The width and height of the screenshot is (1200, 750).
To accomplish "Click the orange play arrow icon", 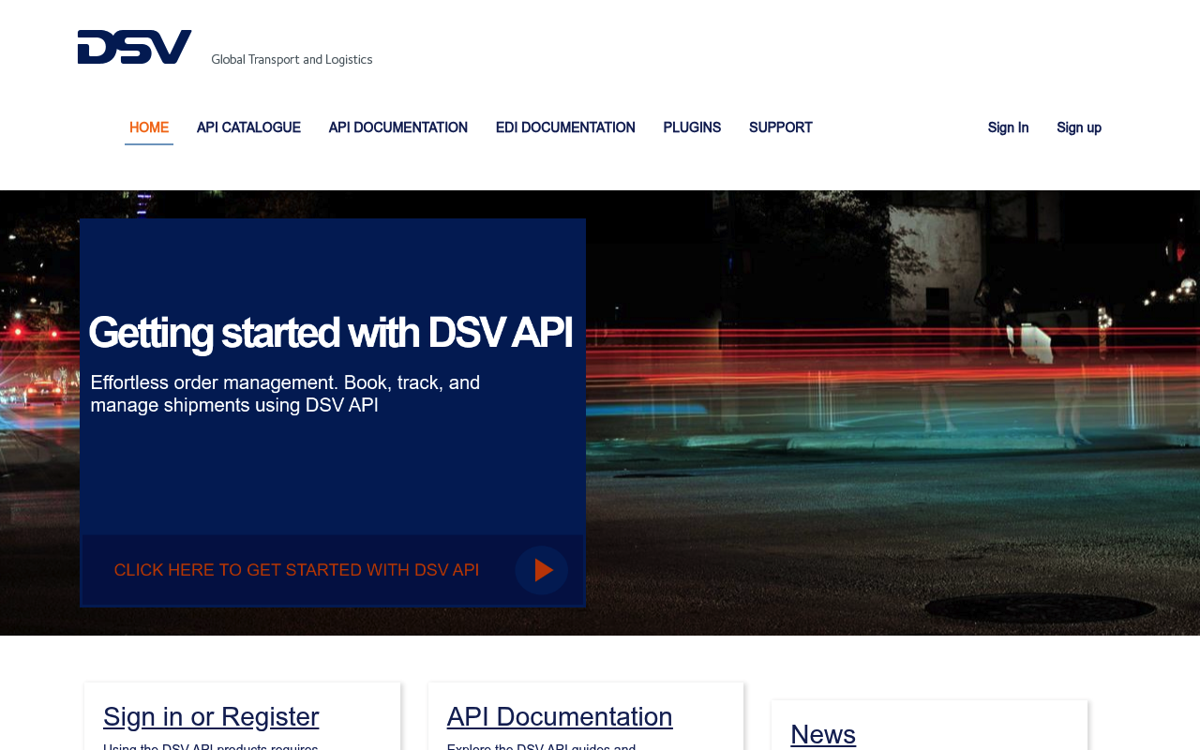I will pyautogui.click(x=542, y=570).
